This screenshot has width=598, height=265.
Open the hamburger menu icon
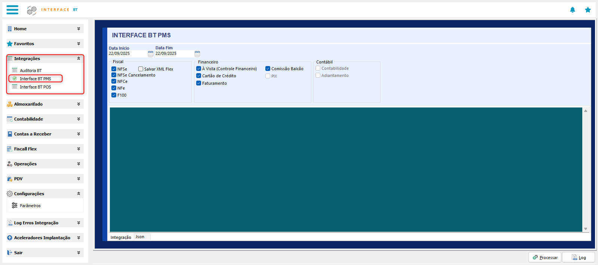[x=12, y=10]
